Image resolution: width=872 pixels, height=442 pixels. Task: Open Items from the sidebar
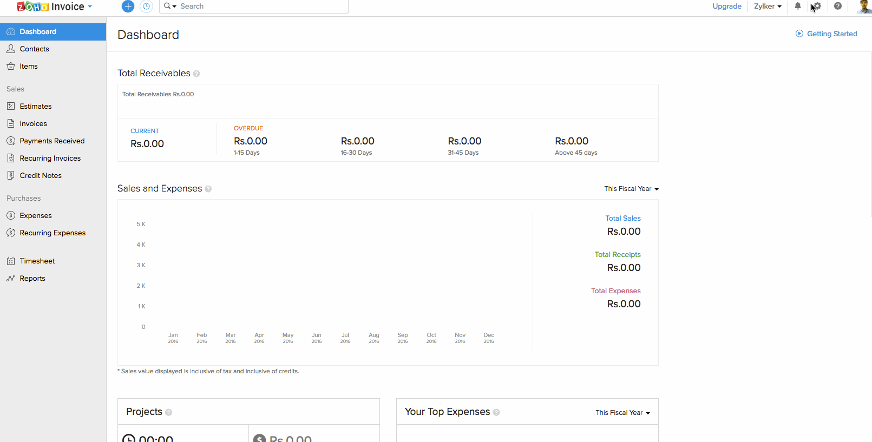coord(53,66)
